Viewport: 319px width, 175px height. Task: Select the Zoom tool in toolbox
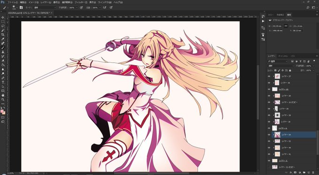tap(3, 99)
